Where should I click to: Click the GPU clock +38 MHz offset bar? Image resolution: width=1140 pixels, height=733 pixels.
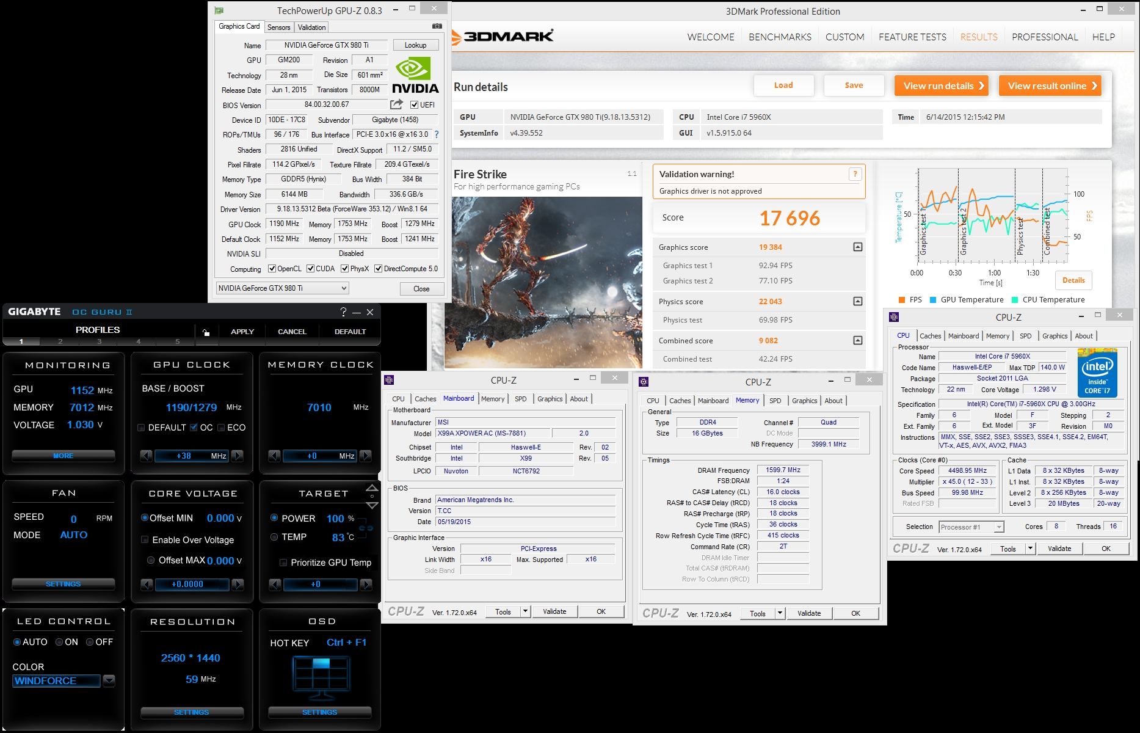pos(192,456)
